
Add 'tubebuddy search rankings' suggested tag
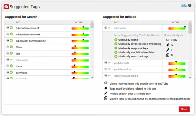click(x=116, y=56)
